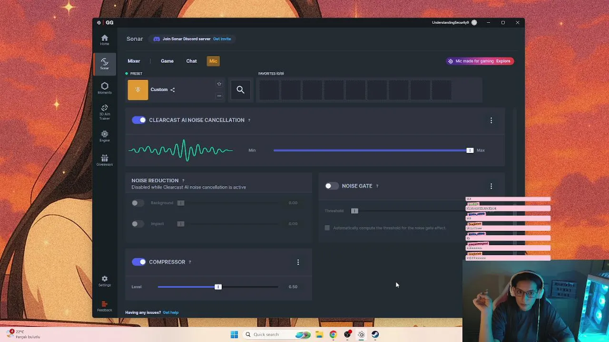Click Get help link
The width and height of the screenshot is (609, 342).
(x=170, y=313)
